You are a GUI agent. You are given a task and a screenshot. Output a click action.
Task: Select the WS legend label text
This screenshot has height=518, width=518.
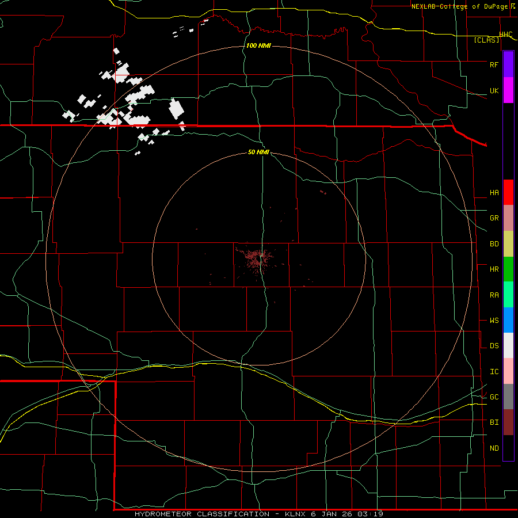tap(494, 320)
